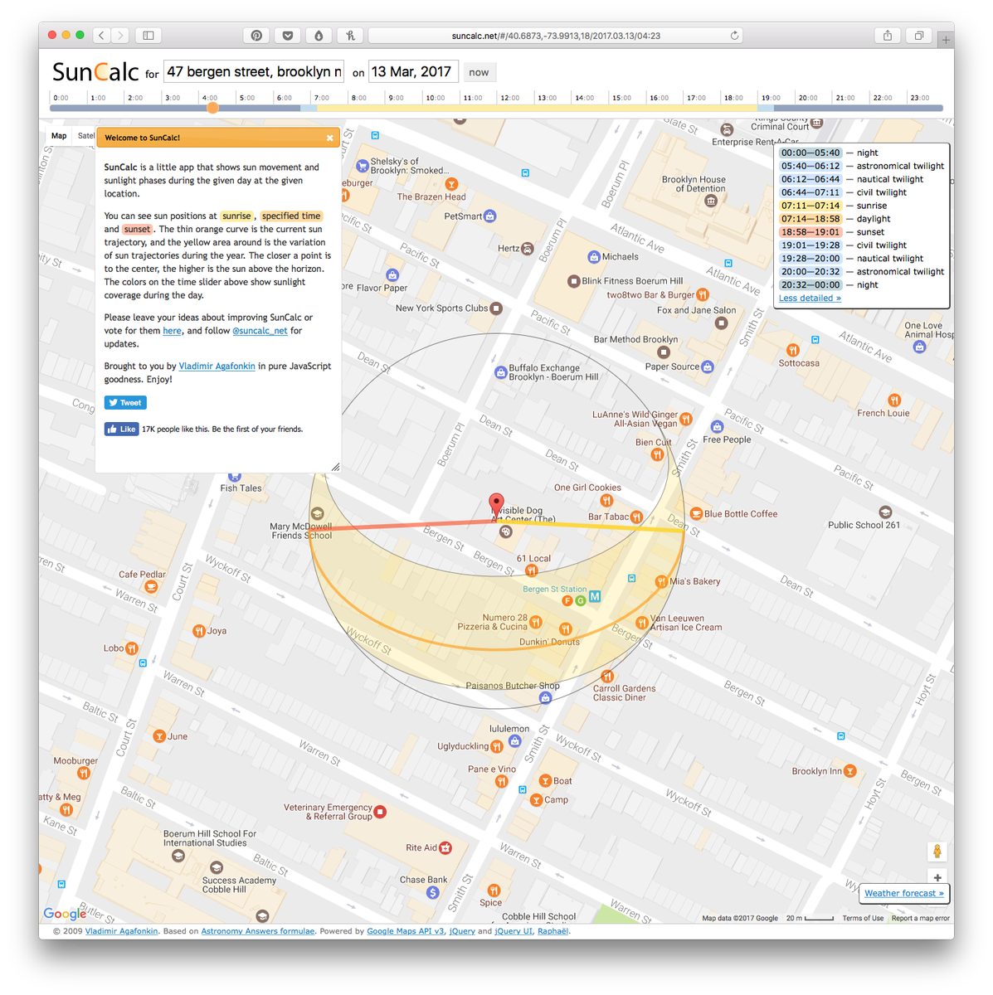Zoom in the map with plus button
This screenshot has width=993, height=995.
(937, 877)
